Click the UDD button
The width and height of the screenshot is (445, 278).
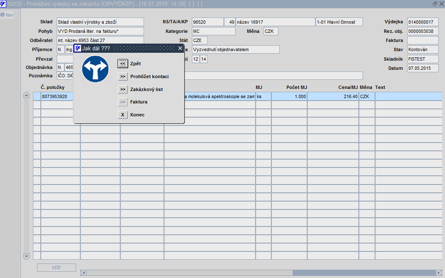click(57, 268)
